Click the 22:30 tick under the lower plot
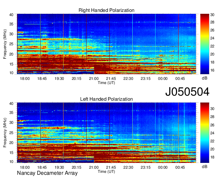218x177 pixels. pyautogui.click(x=128, y=167)
